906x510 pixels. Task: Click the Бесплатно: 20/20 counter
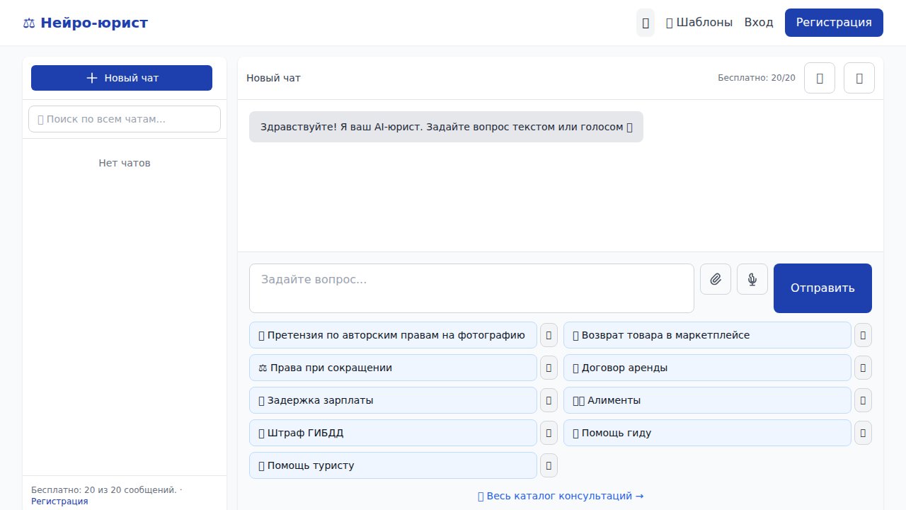[x=757, y=78]
